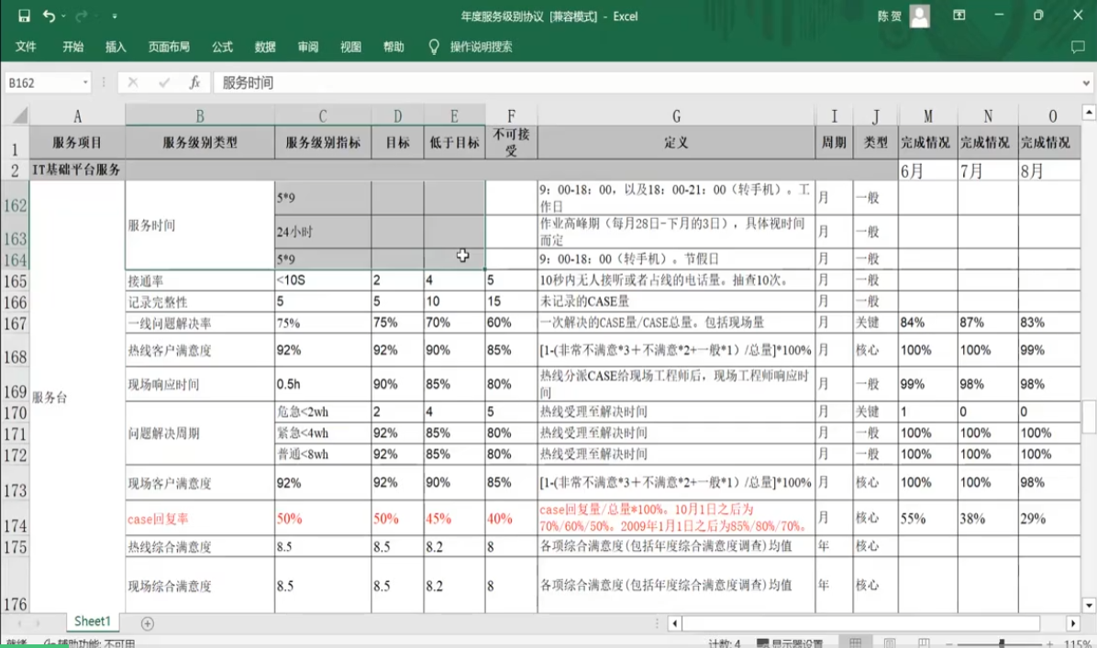Expand the formula bar chevron
The height and width of the screenshot is (648, 1097).
1087,82
